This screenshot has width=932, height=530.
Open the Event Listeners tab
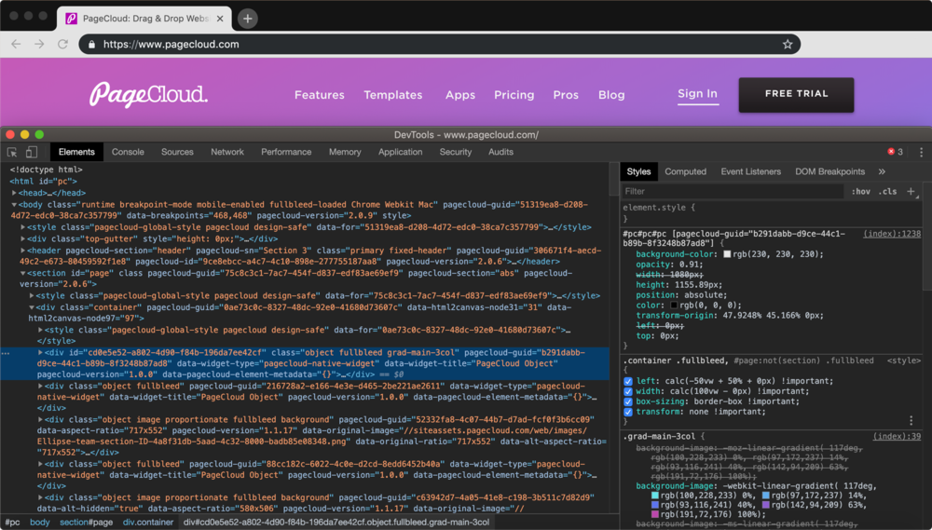(750, 171)
